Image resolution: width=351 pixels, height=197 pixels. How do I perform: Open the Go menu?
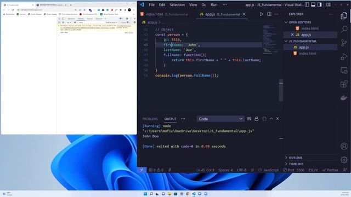(x=203, y=5)
